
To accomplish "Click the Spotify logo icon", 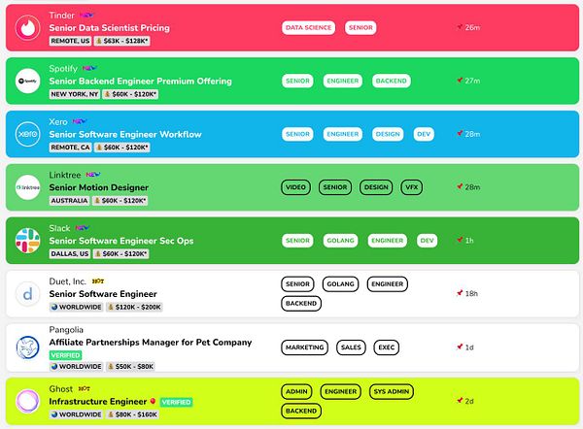I will tap(27, 81).
